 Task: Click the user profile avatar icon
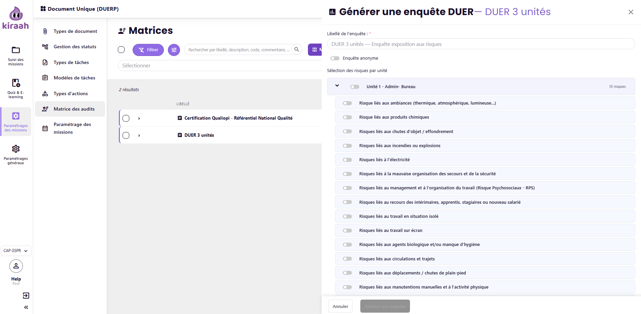[16, 266]
